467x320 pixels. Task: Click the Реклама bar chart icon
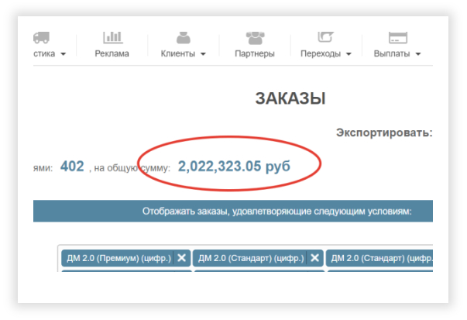coord(112,37)
